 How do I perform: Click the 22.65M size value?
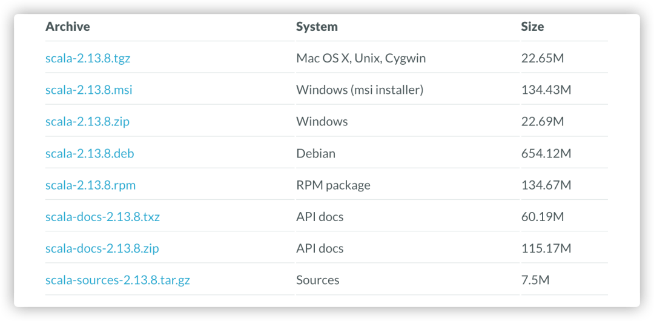543,58
